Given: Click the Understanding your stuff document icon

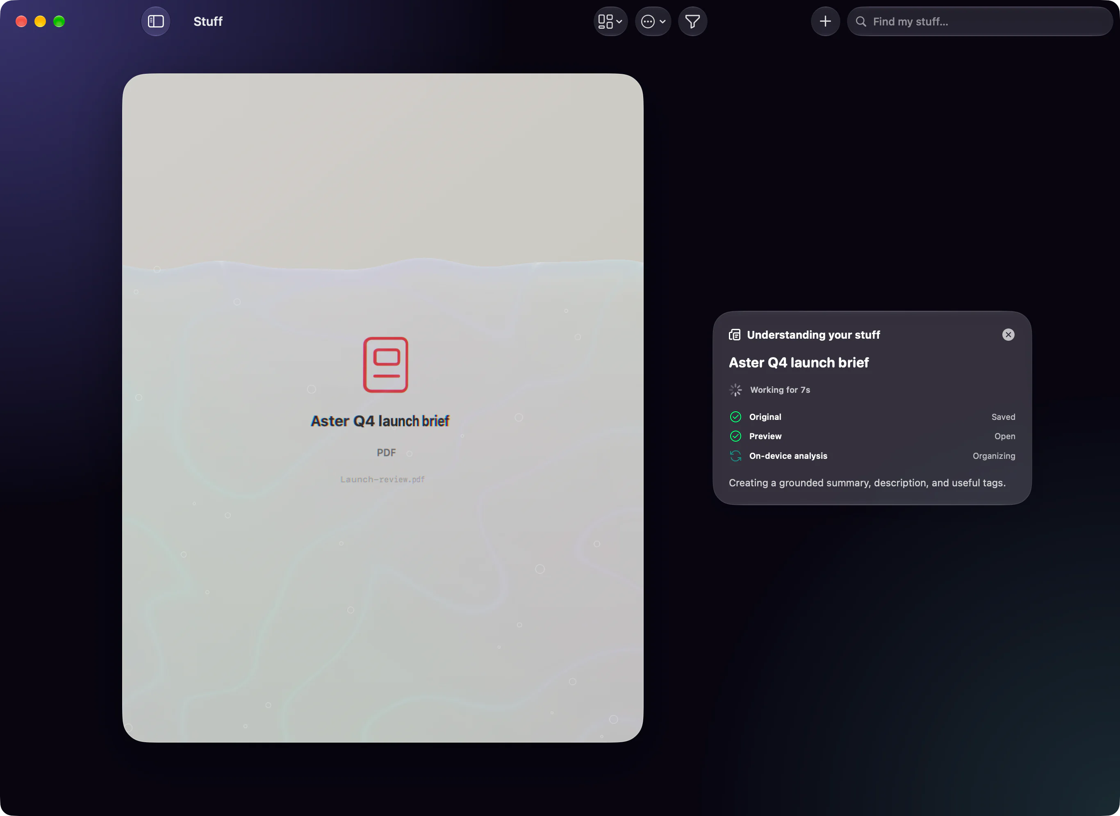Looking at the screenshot, I should (735, 335).
